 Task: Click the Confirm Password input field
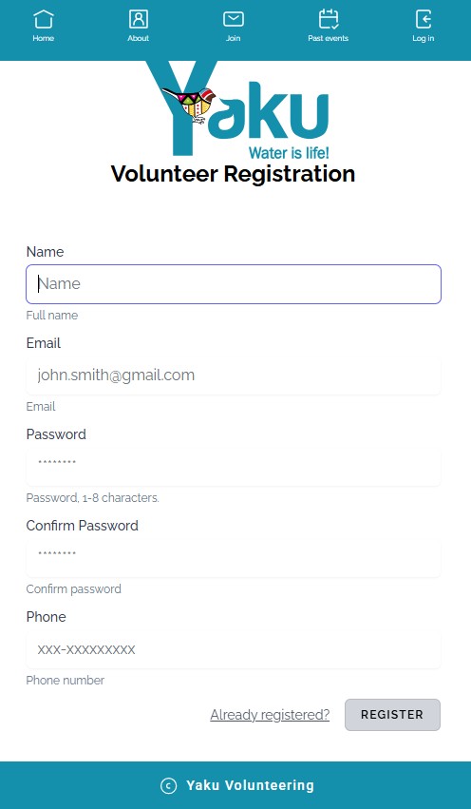234,558
